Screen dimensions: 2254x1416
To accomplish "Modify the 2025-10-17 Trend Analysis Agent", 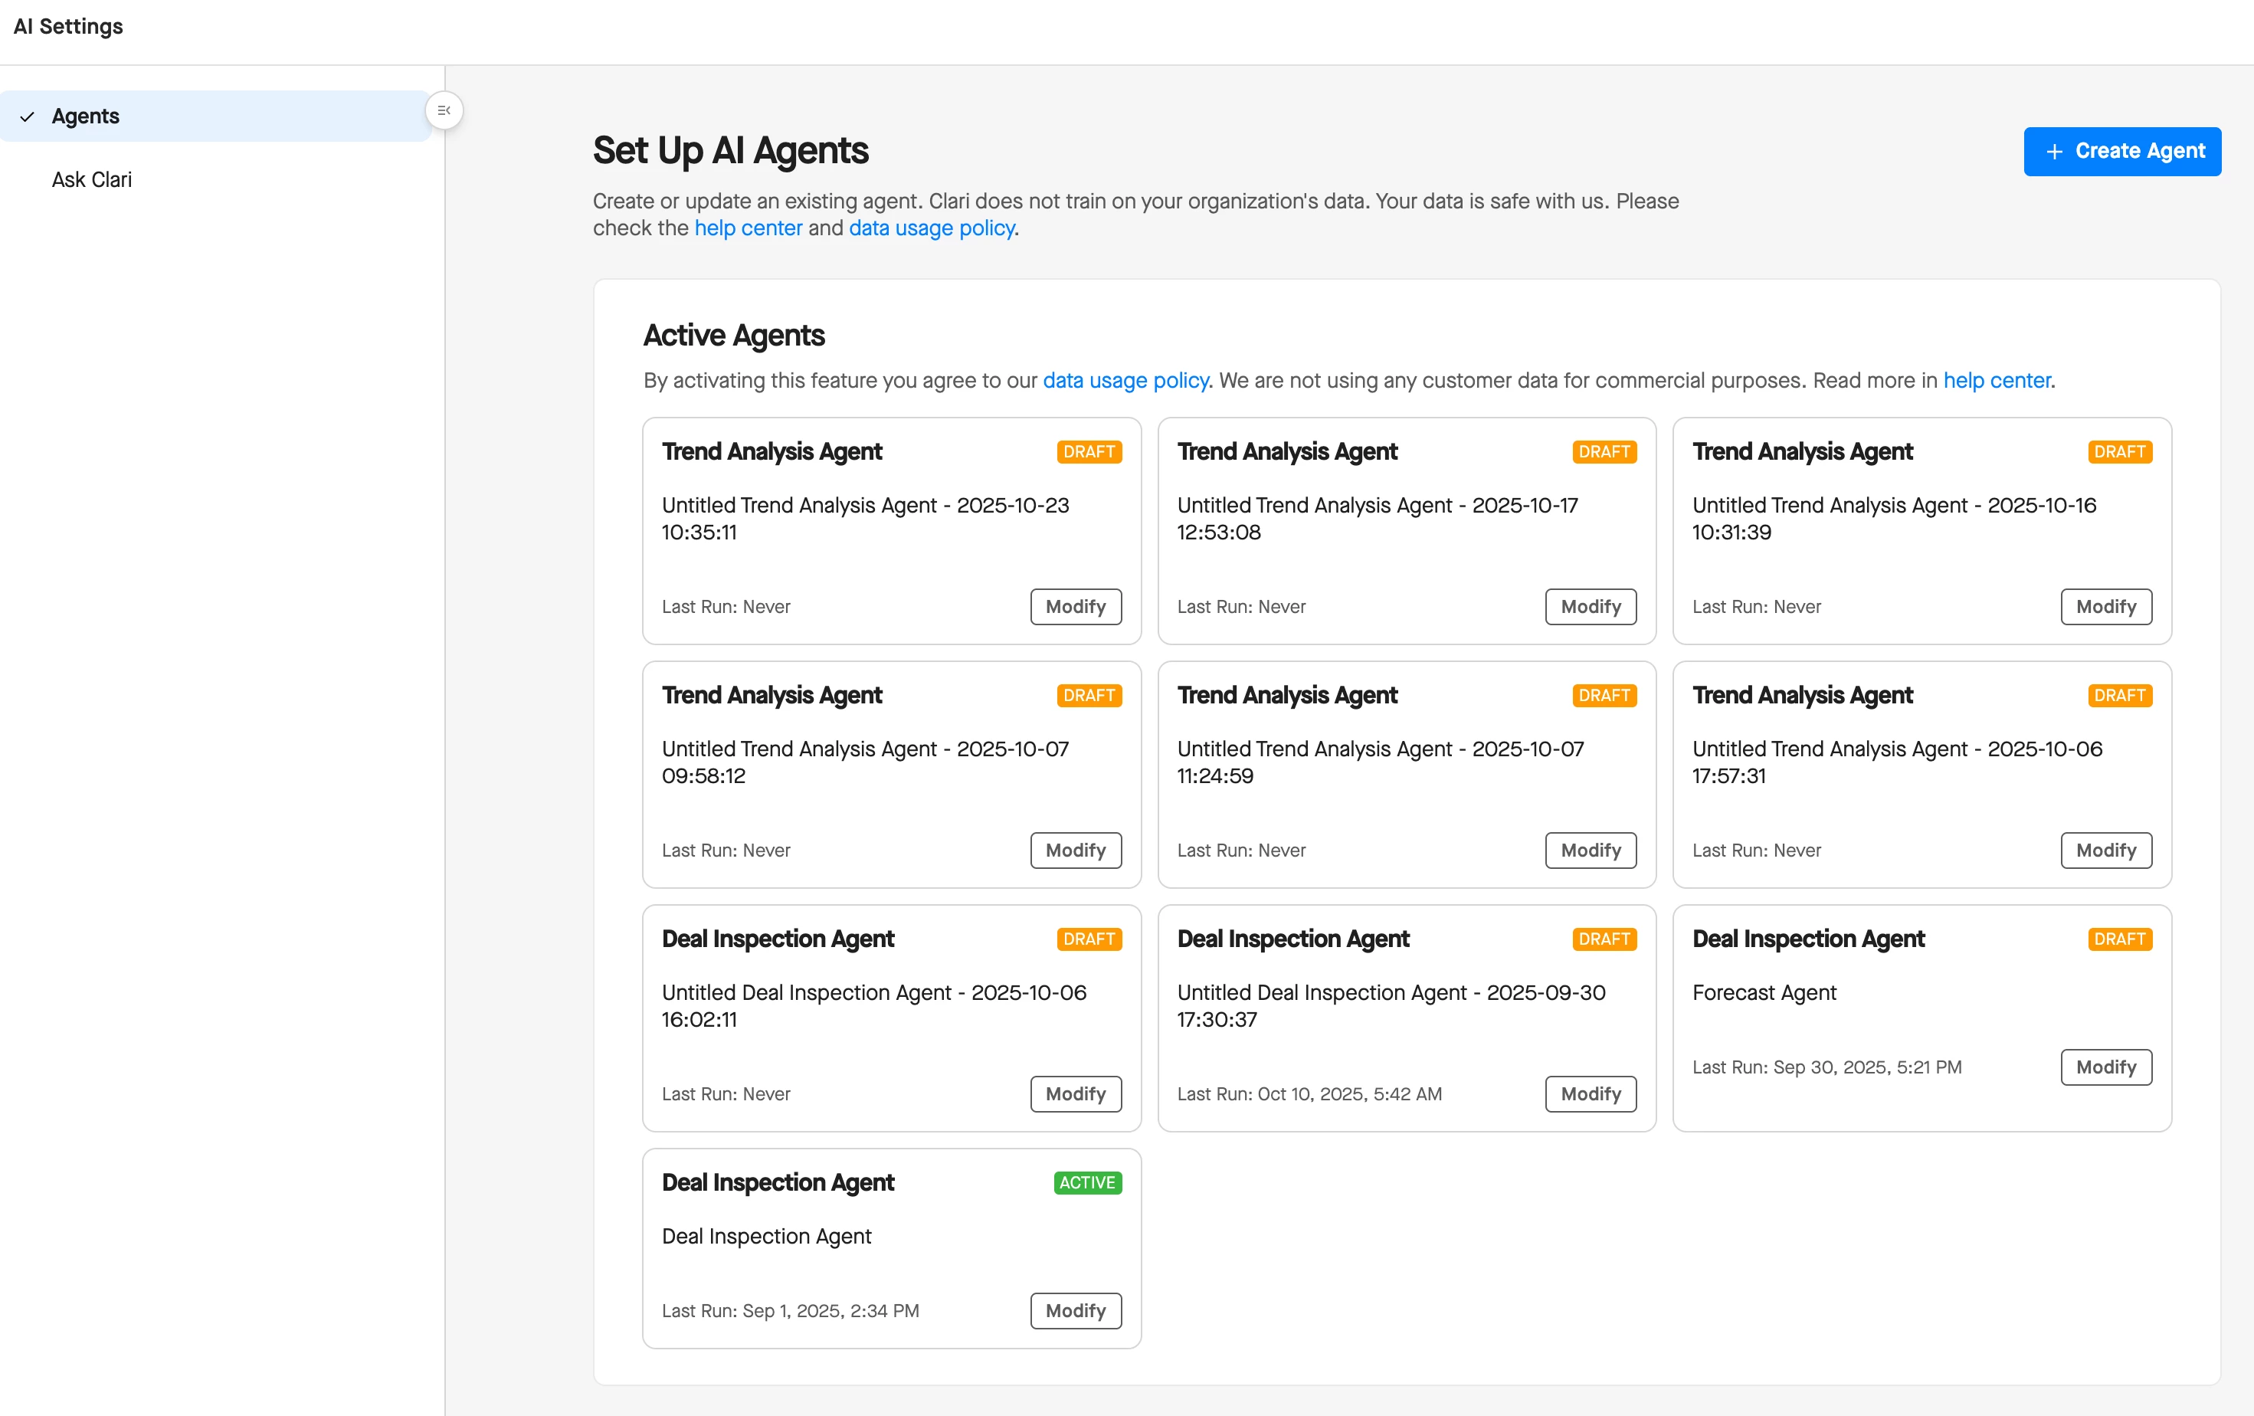I will pos(1590,606).
